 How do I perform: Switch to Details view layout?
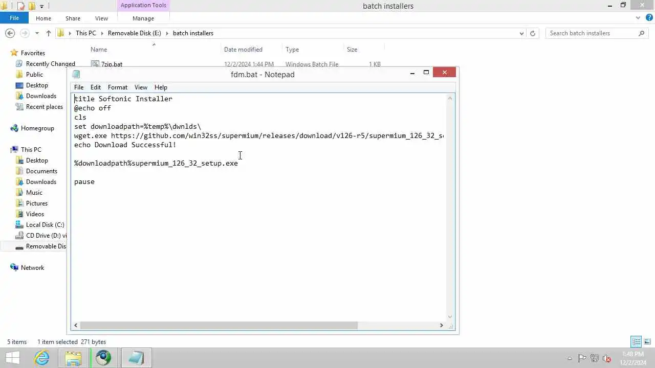click(x=636, y=341)
